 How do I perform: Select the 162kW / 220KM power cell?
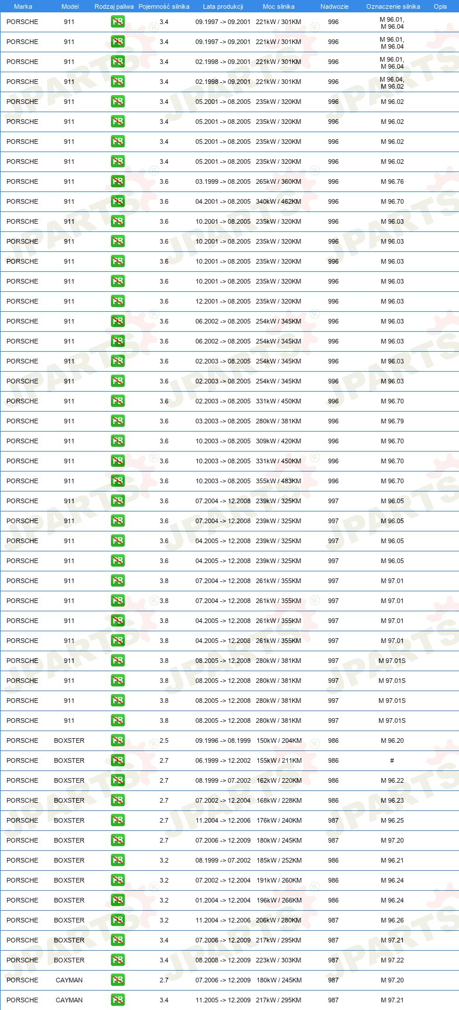[279, 780]
